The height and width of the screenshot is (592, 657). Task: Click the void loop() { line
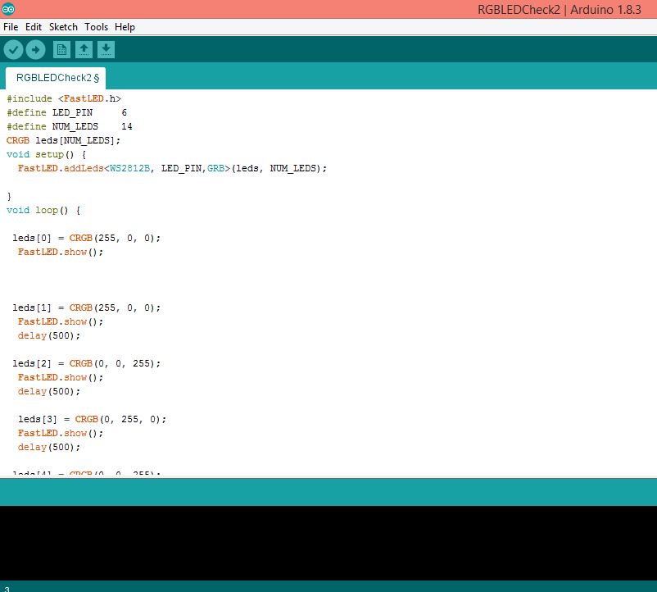pos(43,210)
